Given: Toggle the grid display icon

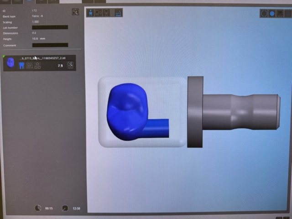Looking at the screenshot, I should pos(280,13).
